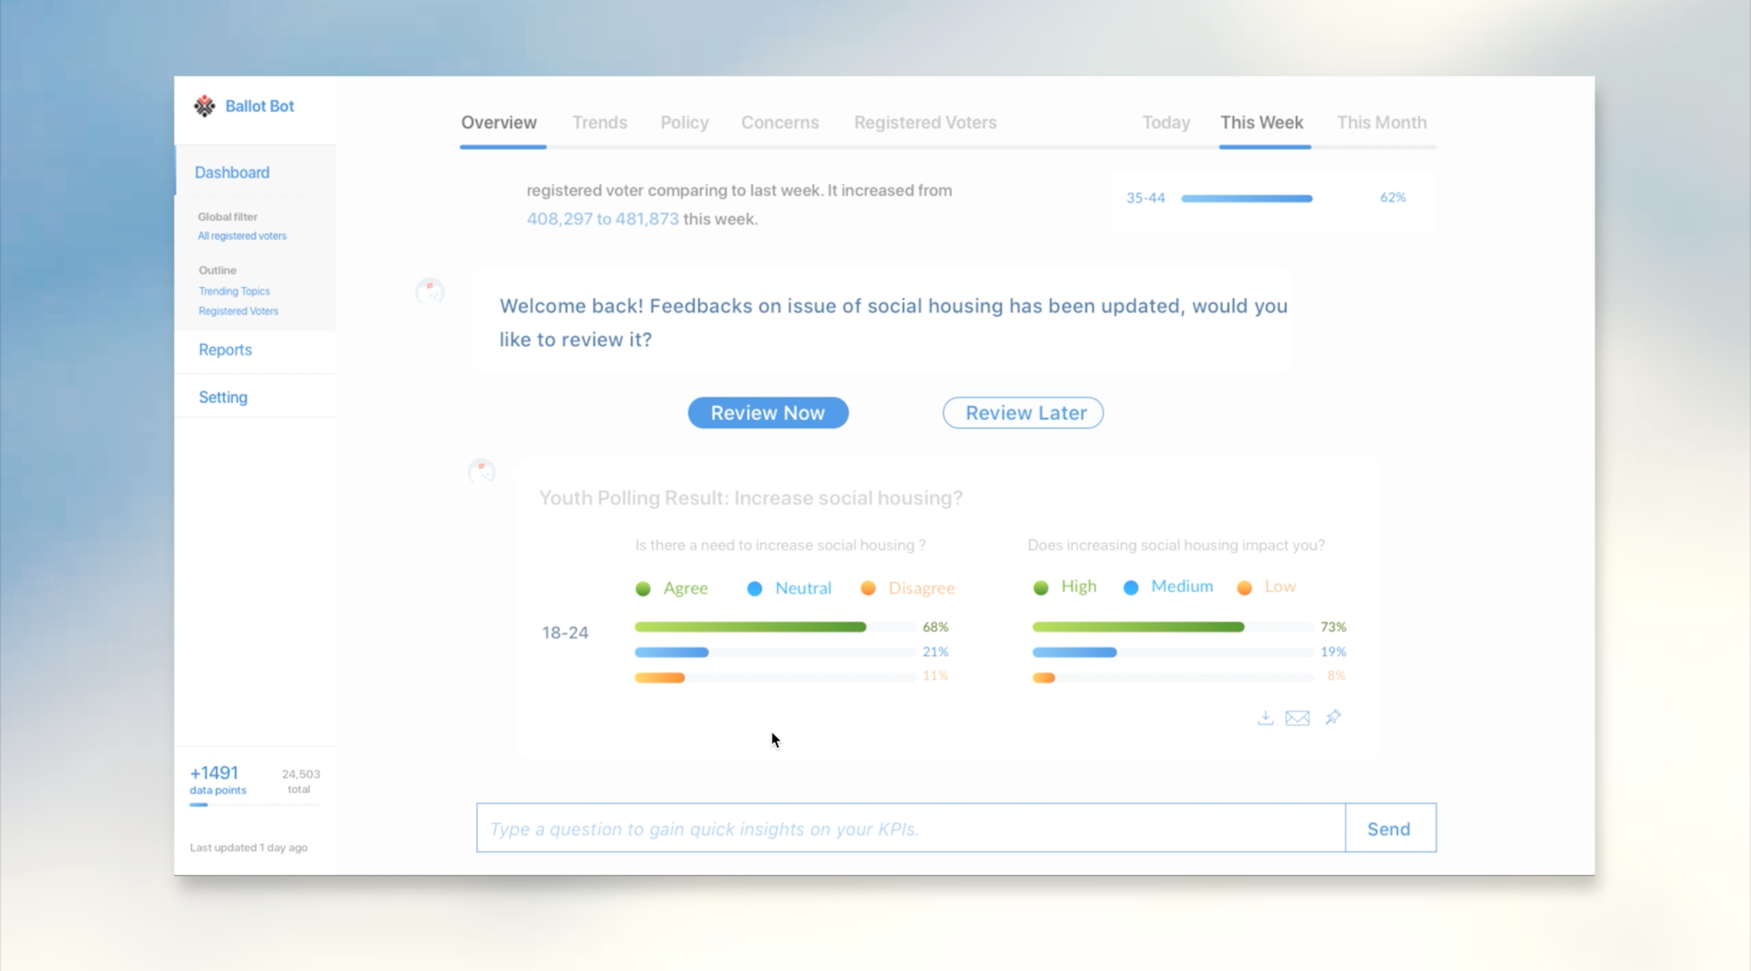
Task: Click the Neutral legend blue dot
Action: (754, 589)
